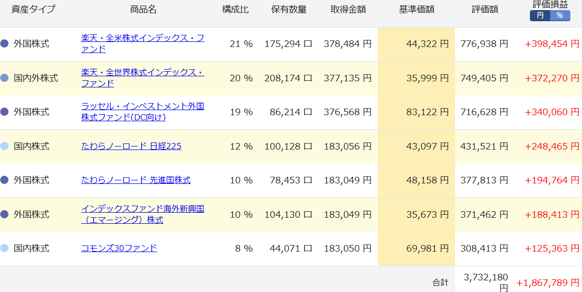Screen dimensions: 582x292
Task: Select valuation 371,462 円
Action: pyautogui.click(x=484, y=215)
